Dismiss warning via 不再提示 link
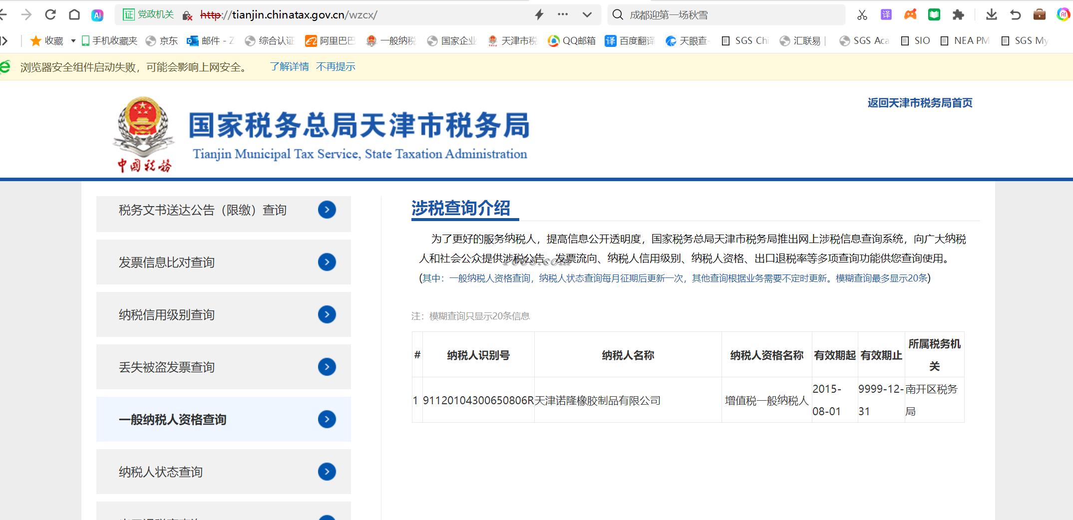This screenshot has height=520, width=1073. point(336,67)
